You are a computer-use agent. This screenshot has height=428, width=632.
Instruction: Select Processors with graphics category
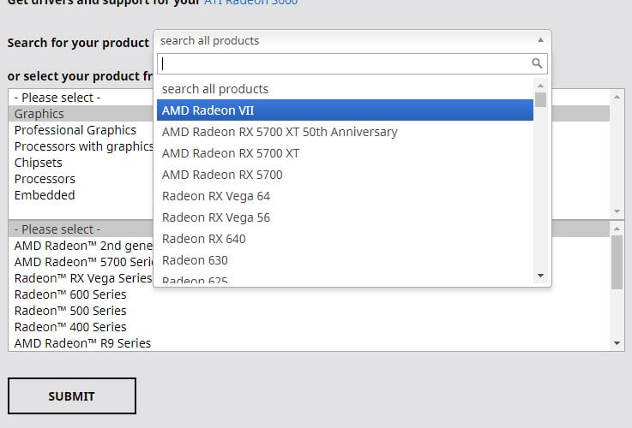[x=82, y=146]
